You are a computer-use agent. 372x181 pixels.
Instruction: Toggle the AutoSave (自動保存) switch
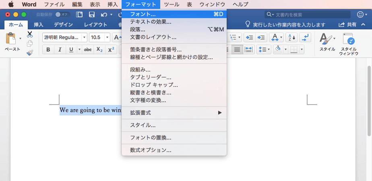coord(63,14)
